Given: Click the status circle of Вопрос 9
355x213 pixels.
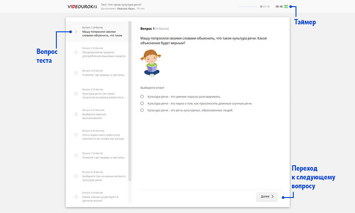Looking at the screenshot, I should 76,197.
